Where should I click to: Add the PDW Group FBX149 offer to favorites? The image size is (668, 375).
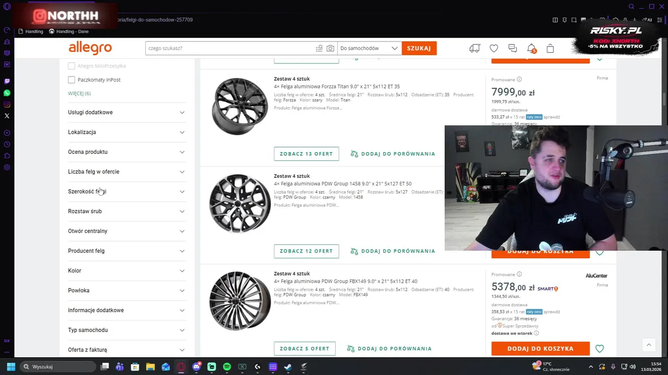600,348
